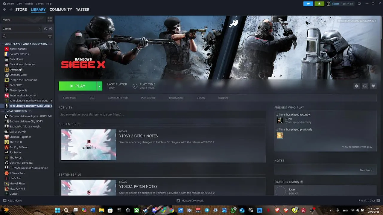Image resolution: width=383 pixels, height=215 pixels.
Task: Open the green Play options dropdown arrow
Action: tap(100, 86)
